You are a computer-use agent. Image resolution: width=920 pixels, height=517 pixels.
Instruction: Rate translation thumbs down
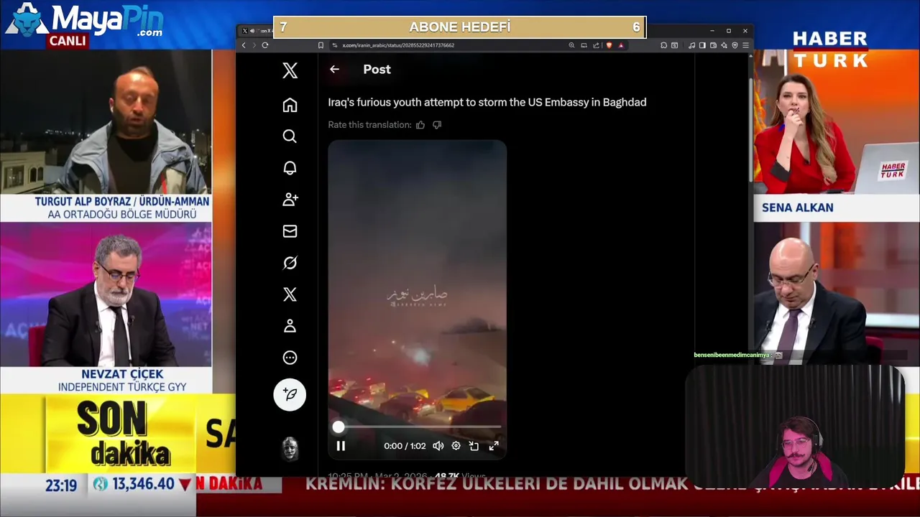(437, 125)
